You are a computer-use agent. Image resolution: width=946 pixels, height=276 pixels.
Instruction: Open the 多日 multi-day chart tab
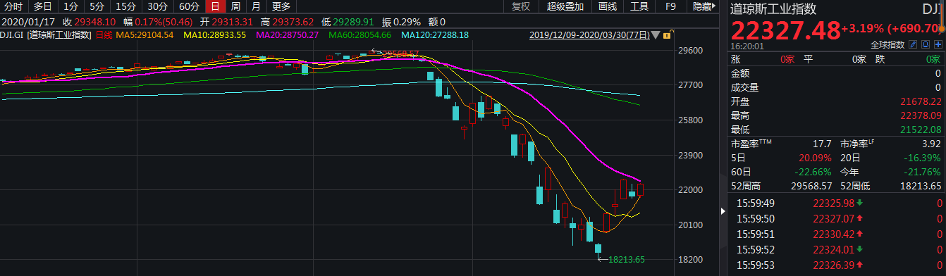tap(43, 7)
